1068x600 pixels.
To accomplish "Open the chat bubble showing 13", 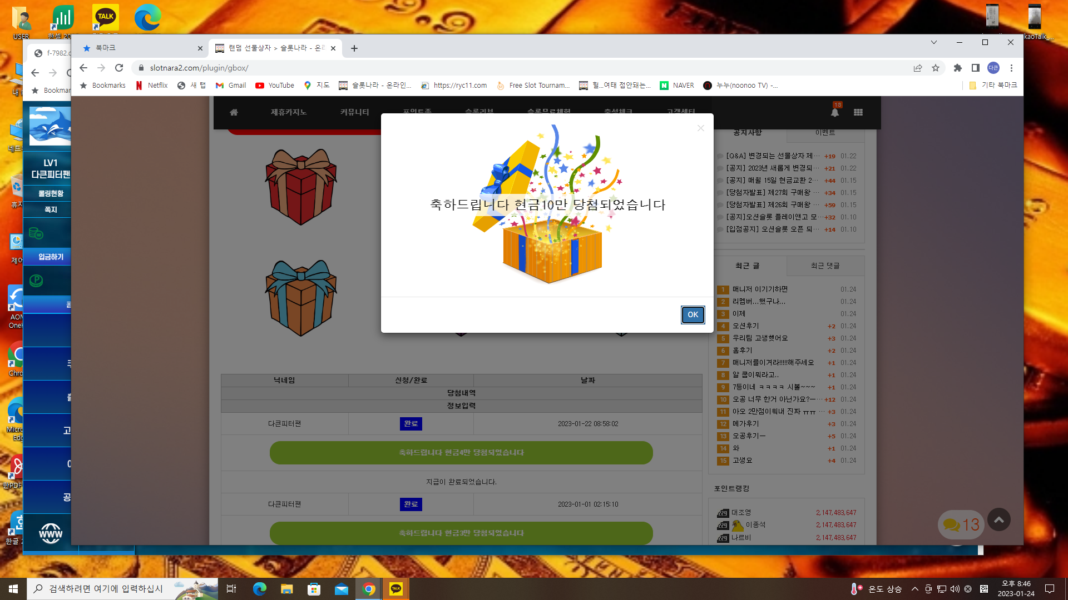I will pos(961,524).
